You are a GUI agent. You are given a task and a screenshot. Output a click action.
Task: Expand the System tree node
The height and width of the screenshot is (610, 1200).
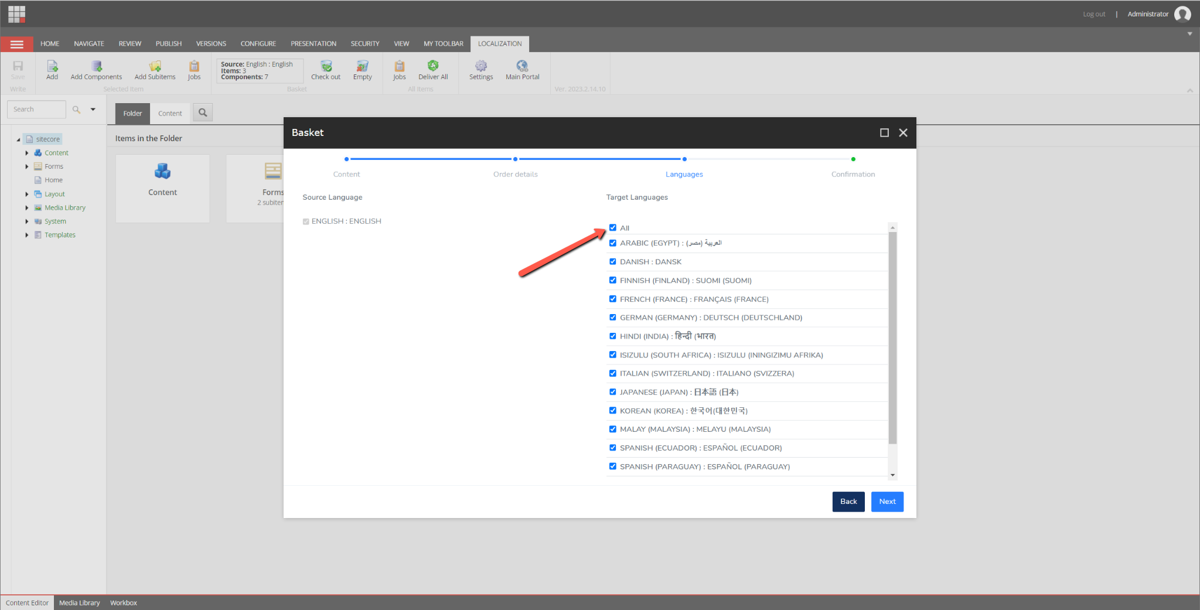tap(27, 221)
